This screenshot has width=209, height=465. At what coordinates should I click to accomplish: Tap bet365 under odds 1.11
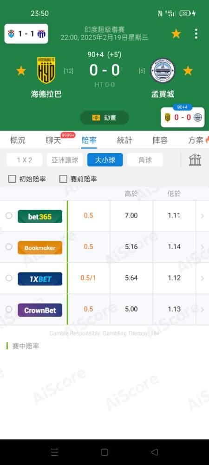coord(174,216)
